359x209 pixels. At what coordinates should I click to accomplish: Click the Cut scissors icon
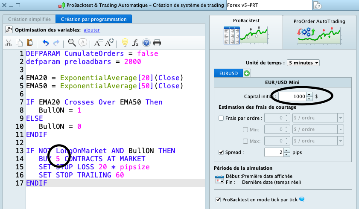[x=9, y=43]
